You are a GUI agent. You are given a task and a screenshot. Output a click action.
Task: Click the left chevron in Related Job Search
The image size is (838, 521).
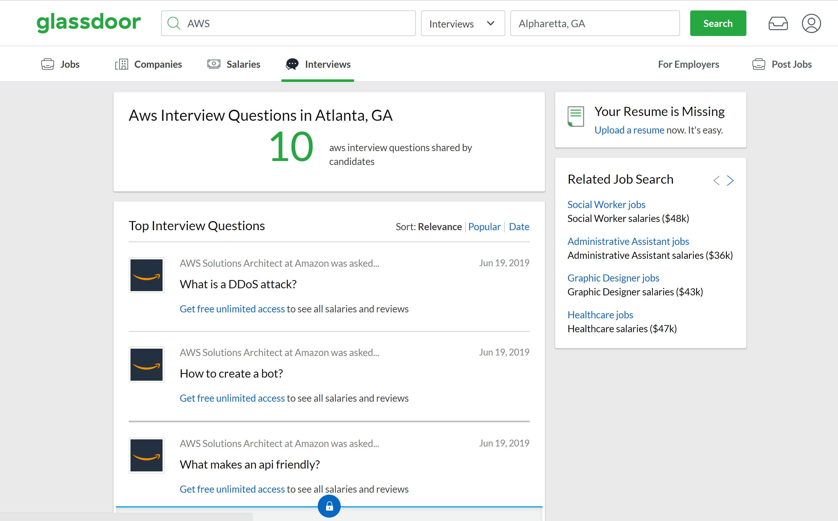pos(716,180)
